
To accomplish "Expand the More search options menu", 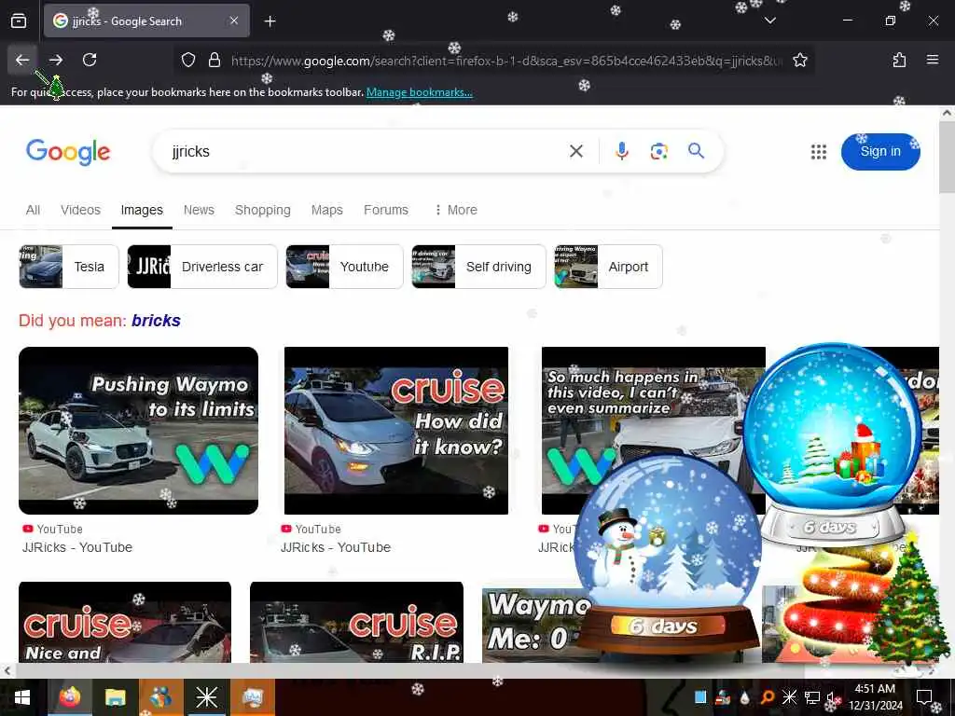I will click(455, 210).
